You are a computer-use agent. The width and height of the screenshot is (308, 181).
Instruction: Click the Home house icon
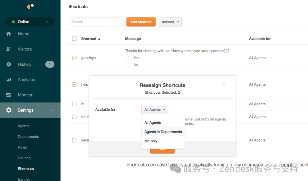(9, 34)
